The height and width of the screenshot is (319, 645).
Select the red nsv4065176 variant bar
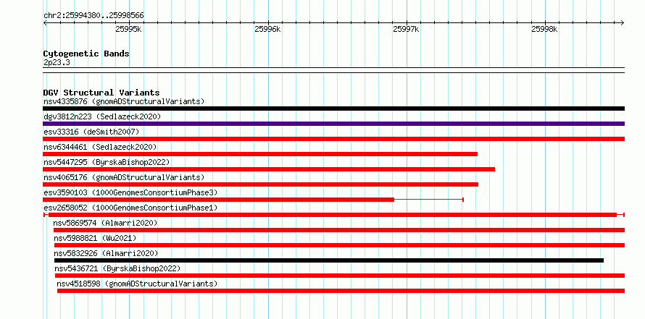point(261,184)
